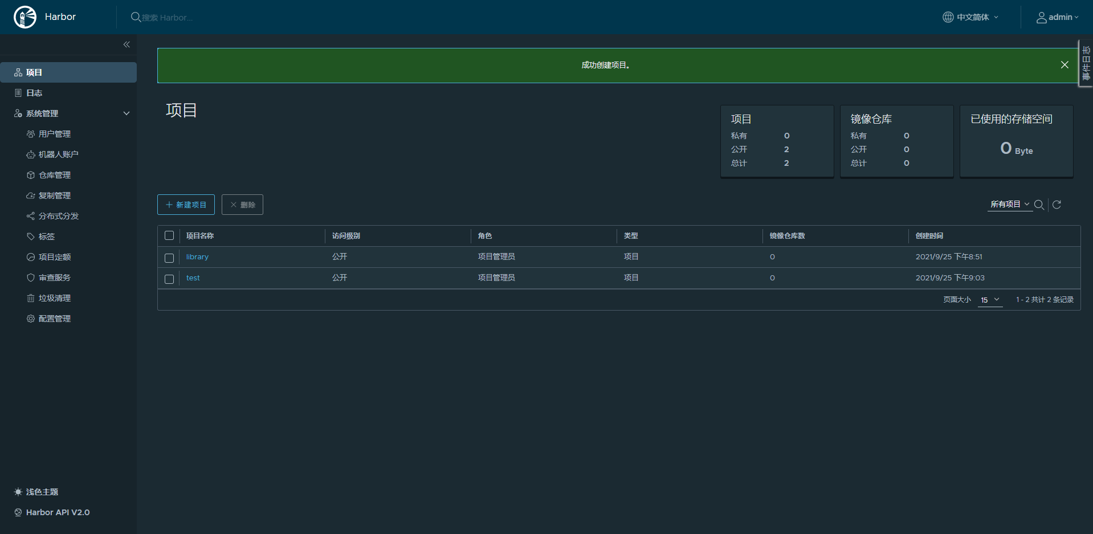Select the test project checkbox
Viewport: 1093px width, 534px height.
point(169,279)
